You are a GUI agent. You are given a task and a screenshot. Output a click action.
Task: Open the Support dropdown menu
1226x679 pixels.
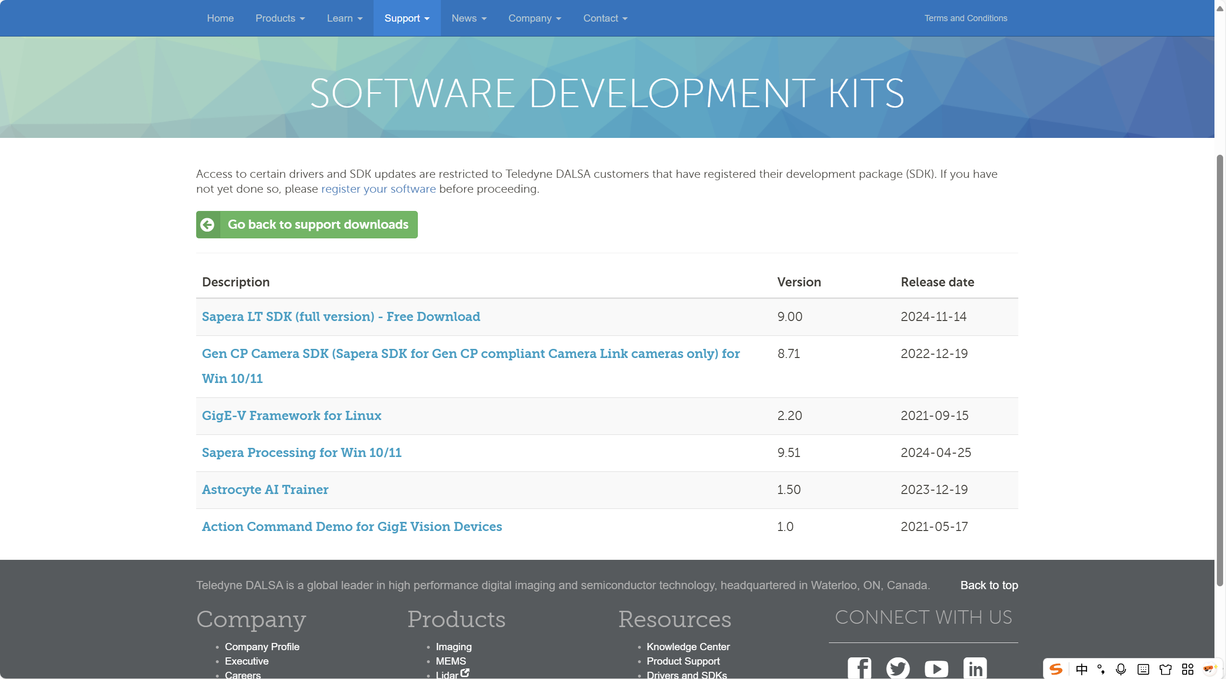(407, 18)
